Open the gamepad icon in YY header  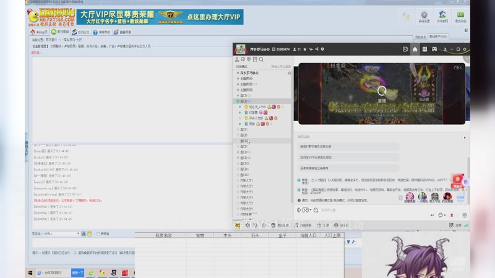pos(434,49)
